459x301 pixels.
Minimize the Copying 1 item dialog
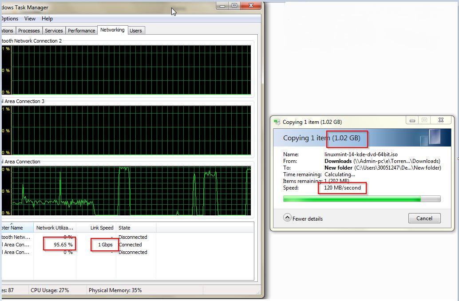413,120
